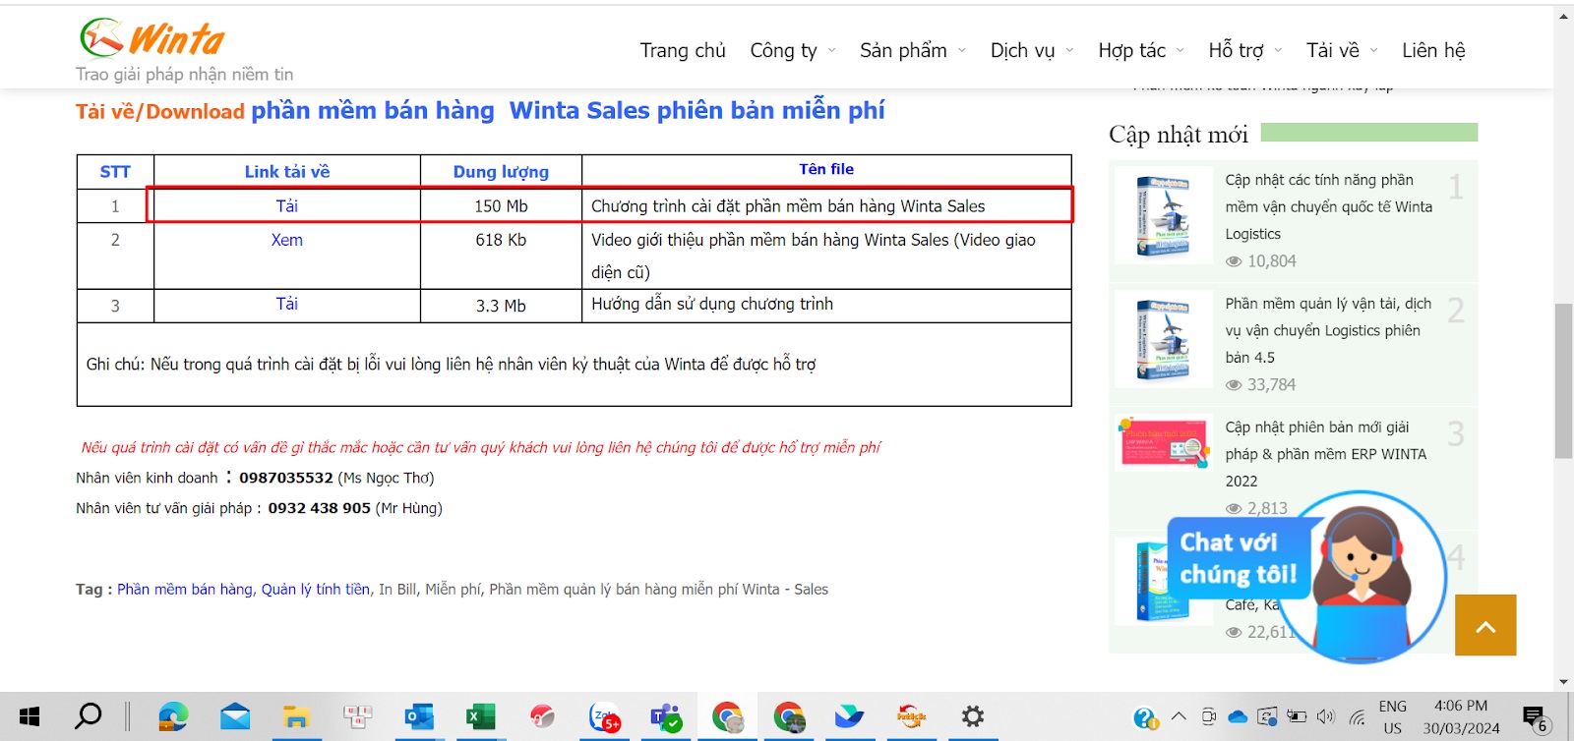Viewport: 1574px width, 741px height.
Task: Open Excel from the taskbar
Action: 480,716
